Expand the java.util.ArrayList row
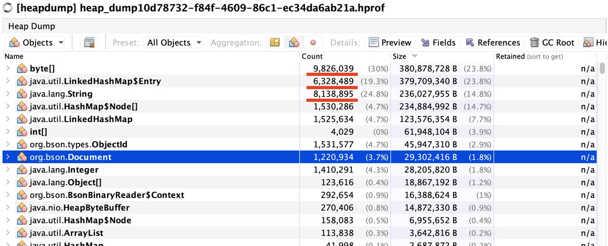 (8, 233)
